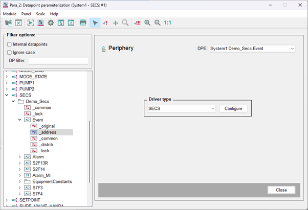
Task: Click the DP filter input field
Action: click(x=58, y=61)
